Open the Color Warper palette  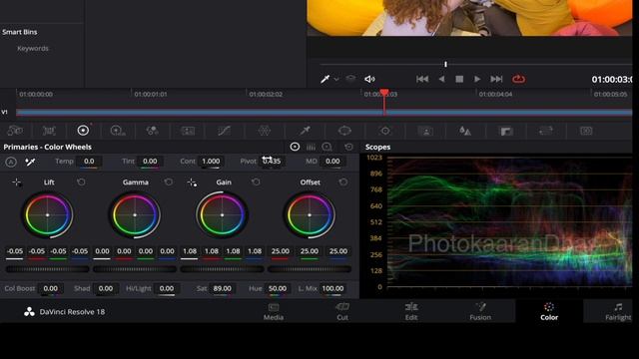[x=264, y=131]
